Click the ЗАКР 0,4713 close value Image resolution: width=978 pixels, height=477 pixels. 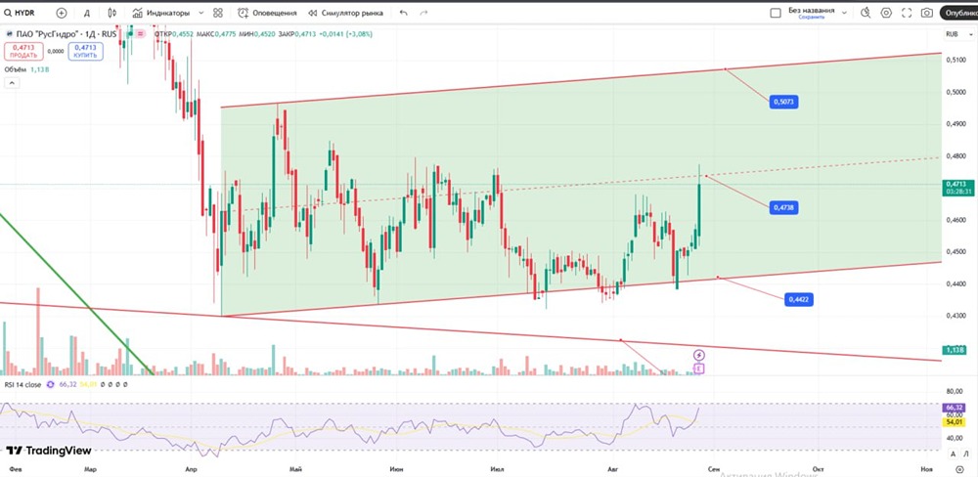[295, 34]
